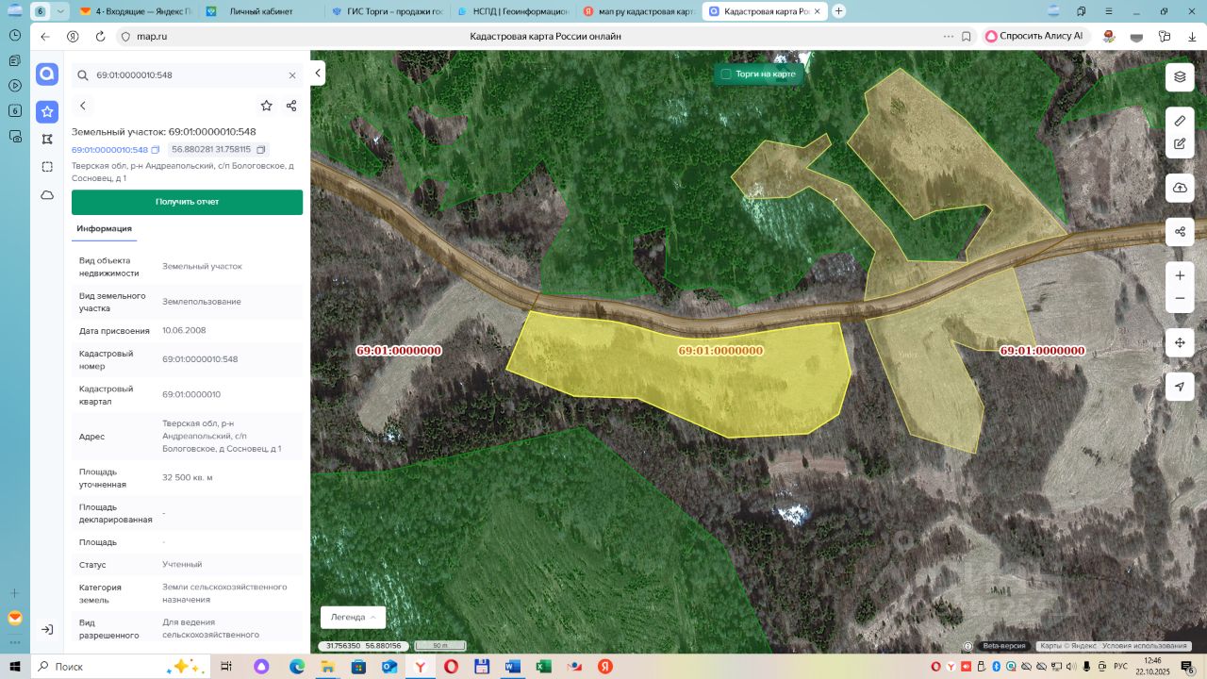Image resolution: width=1207 pixels, height=679 pixels.
Task: Reload the current page
Action: pyautogui.click(x=101, y=36)
